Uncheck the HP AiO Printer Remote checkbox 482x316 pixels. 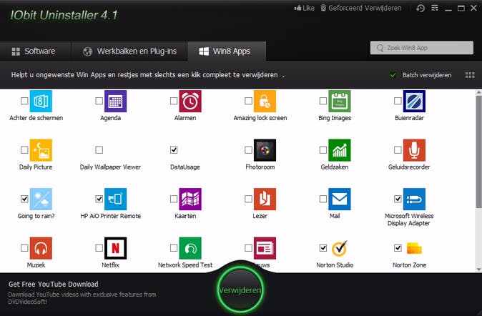(99, 199)
